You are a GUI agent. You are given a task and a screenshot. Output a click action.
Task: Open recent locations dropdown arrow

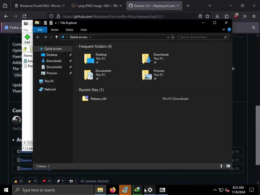pos(51,37)
